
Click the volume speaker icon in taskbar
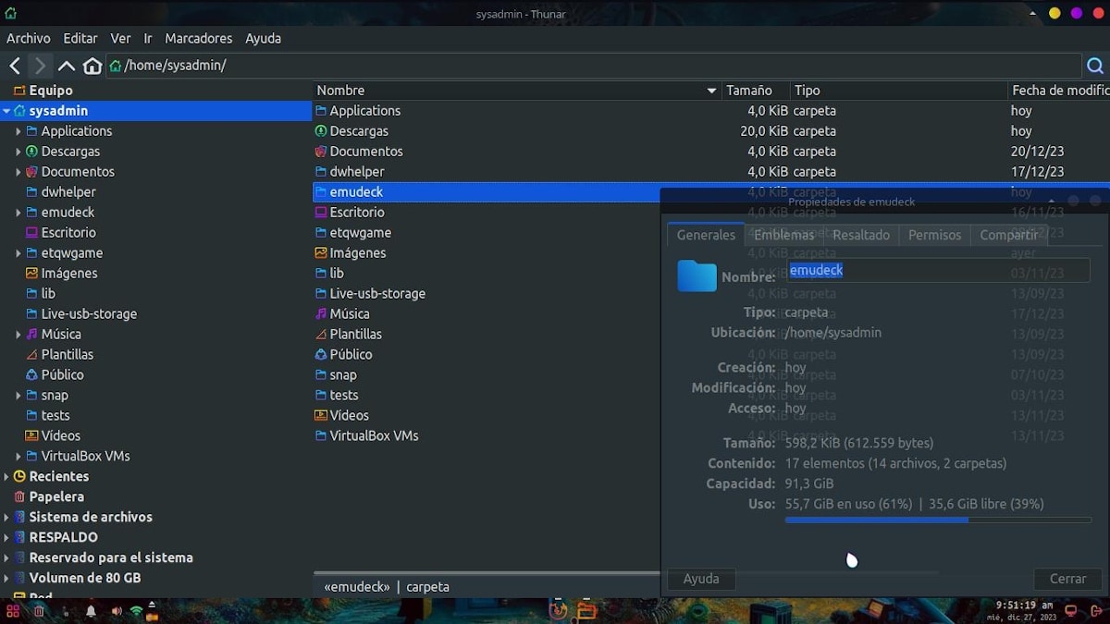point(117,611)
